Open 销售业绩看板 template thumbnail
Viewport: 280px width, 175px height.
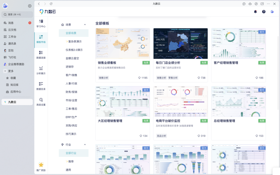123,43
